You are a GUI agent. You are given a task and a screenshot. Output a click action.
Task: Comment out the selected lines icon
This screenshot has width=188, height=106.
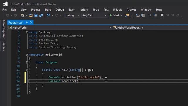[x=150, y=15]
